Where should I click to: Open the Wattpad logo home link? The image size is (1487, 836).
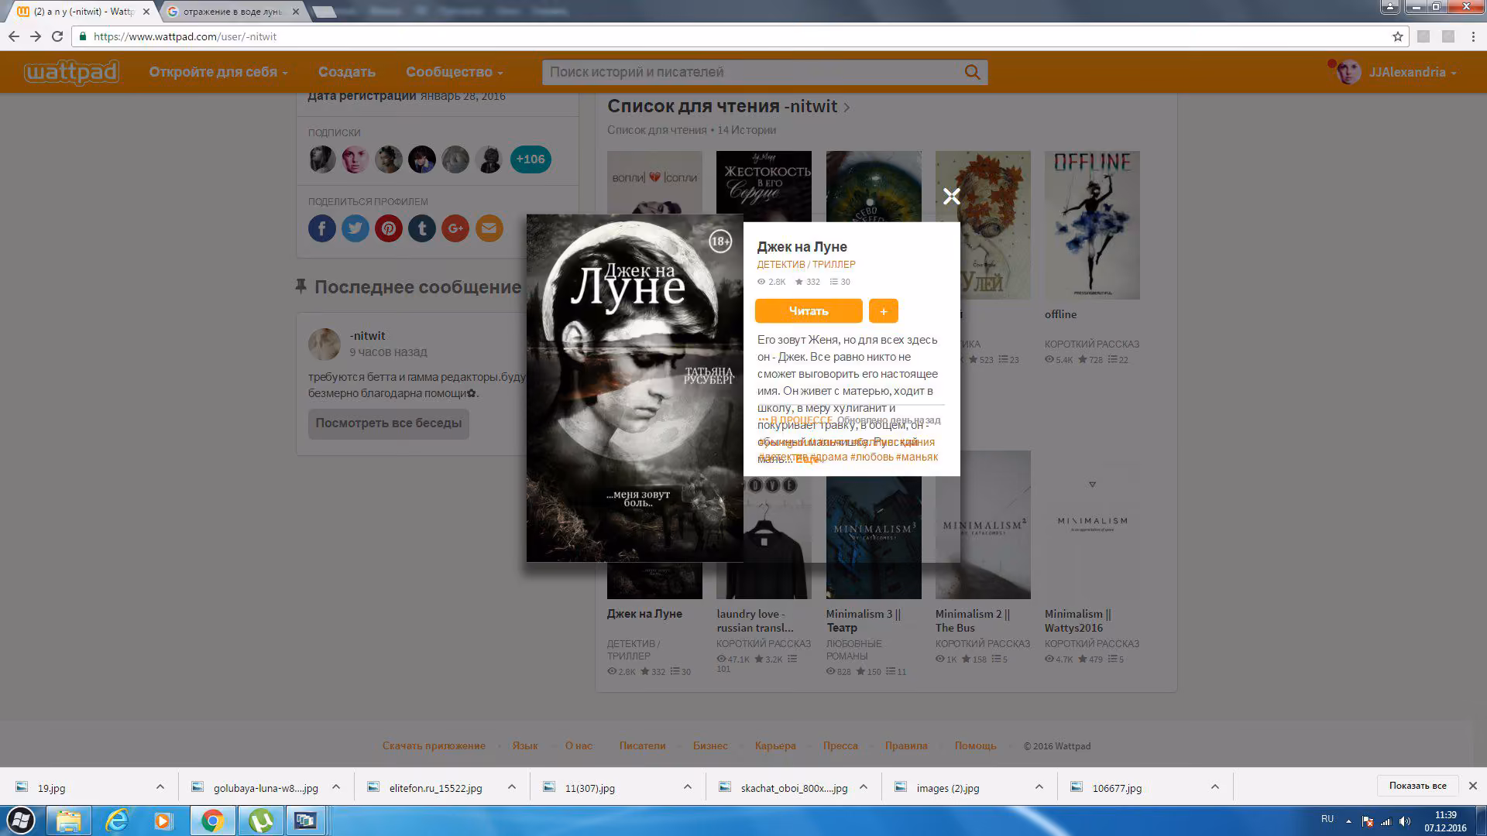tap(71, 72)
